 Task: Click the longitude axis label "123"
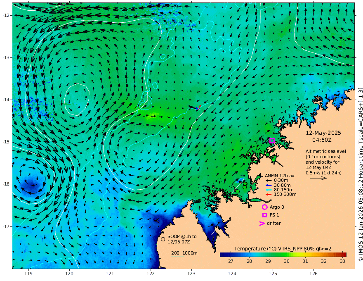tap(191, 274)
